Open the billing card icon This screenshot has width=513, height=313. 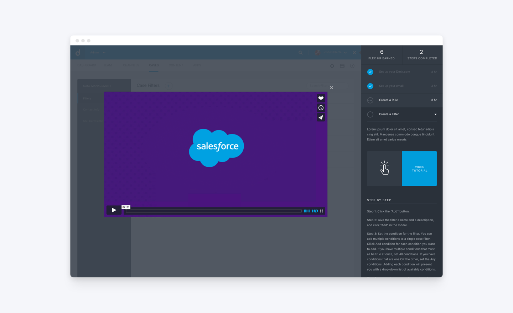(x=342, y=66)
